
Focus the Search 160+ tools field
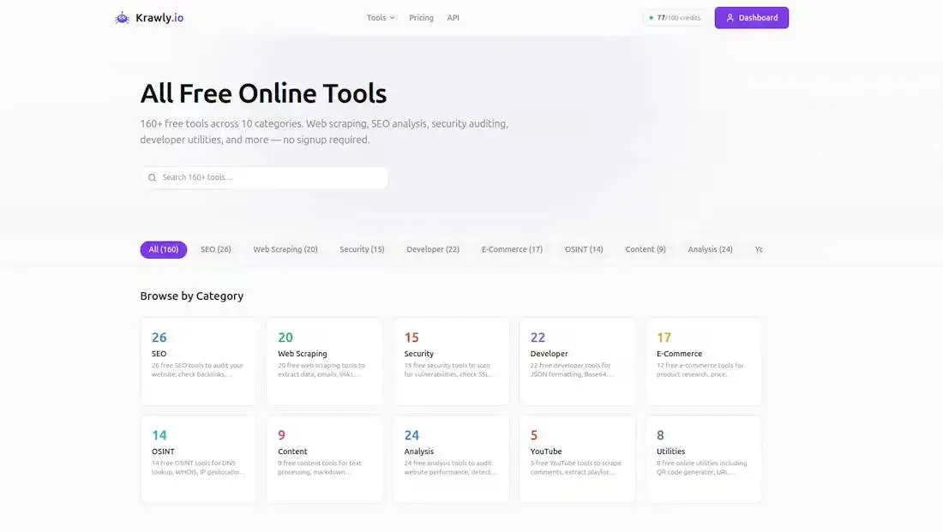point(264,177)
